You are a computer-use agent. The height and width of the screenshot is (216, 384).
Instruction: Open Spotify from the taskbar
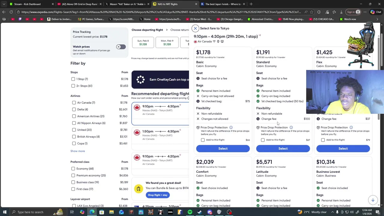(x=190, y=212)
